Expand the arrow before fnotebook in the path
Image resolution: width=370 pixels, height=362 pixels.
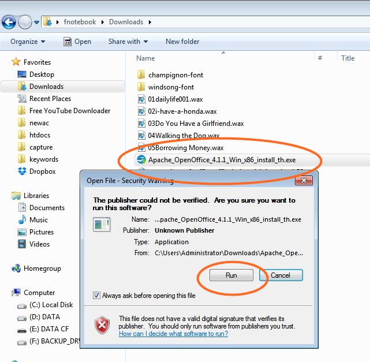(58, 22)
